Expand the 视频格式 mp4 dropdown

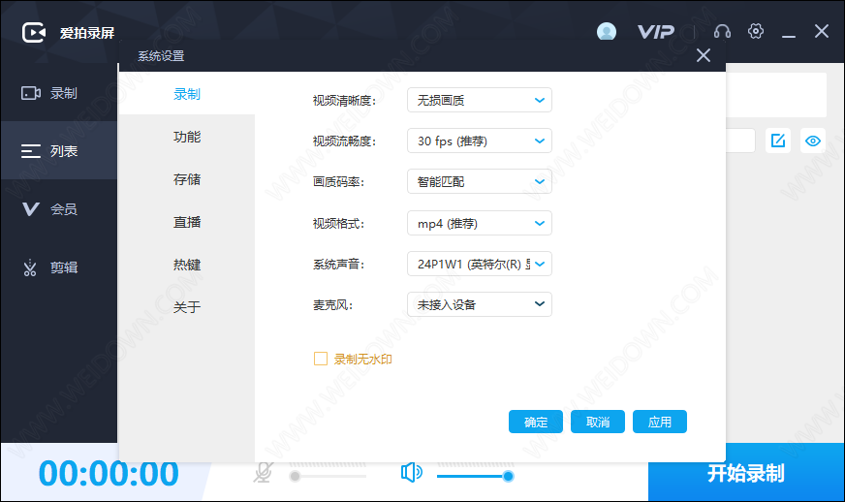click(479, 223)
